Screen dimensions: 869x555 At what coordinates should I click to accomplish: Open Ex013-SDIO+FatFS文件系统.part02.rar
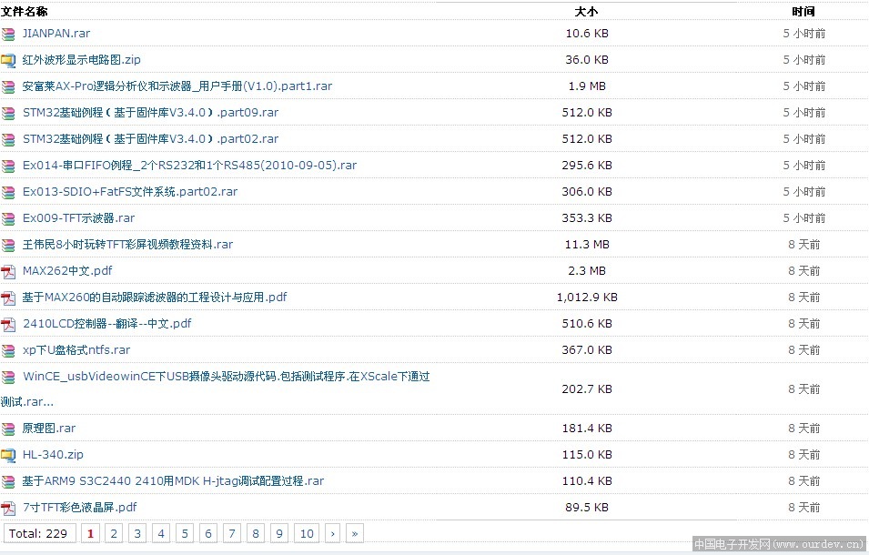click(130, 192)
